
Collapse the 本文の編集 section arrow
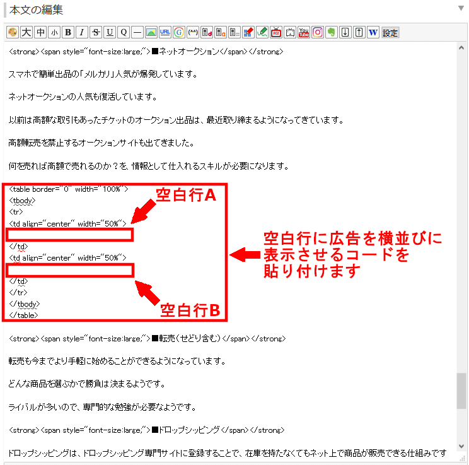461,8
